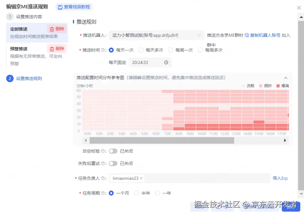Screen dimensions: 304x215
Task: Click the dialog scrollbar up arrow
Action: click(301, 17)
